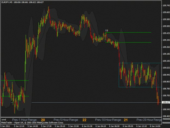Click the EURJPY,M5 chart symbol label
170x128 pixels.
click(7, 2)
